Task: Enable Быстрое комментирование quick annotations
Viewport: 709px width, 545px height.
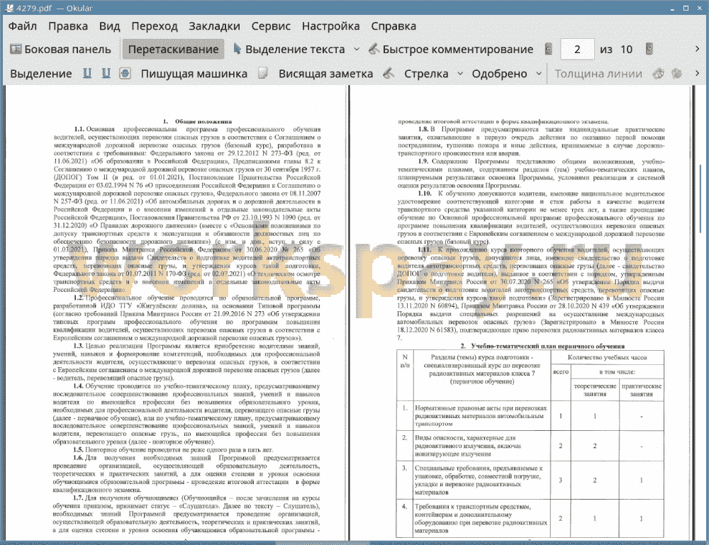Action: click(x=451, y=50)
